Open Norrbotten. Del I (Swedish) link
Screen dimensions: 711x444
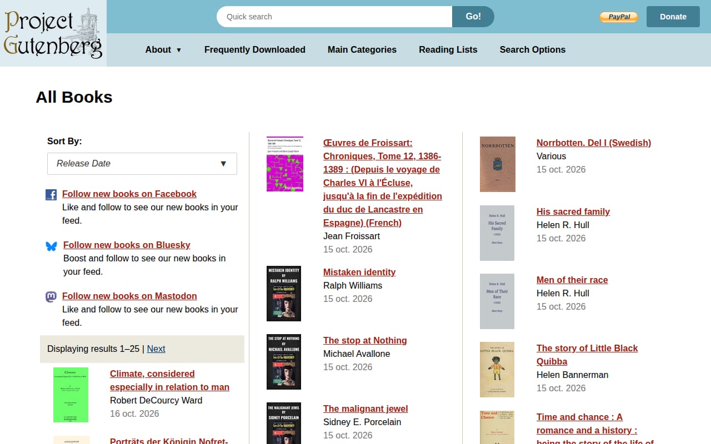(x=594, y=143)
